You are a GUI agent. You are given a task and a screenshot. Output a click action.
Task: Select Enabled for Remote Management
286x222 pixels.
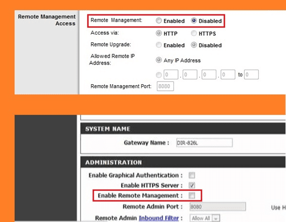click(158, 21)
